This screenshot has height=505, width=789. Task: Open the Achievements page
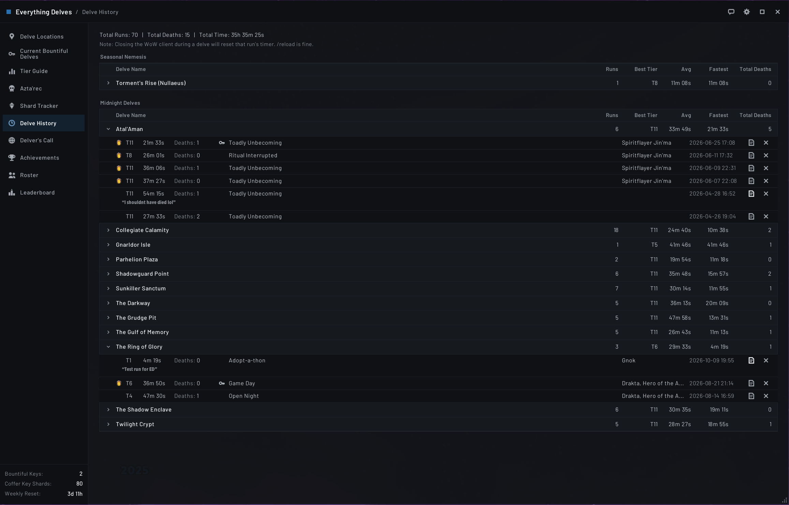tap(44, 158)
